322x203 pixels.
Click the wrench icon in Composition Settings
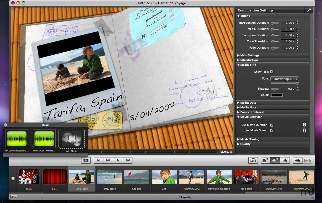(x=309, y=10)
